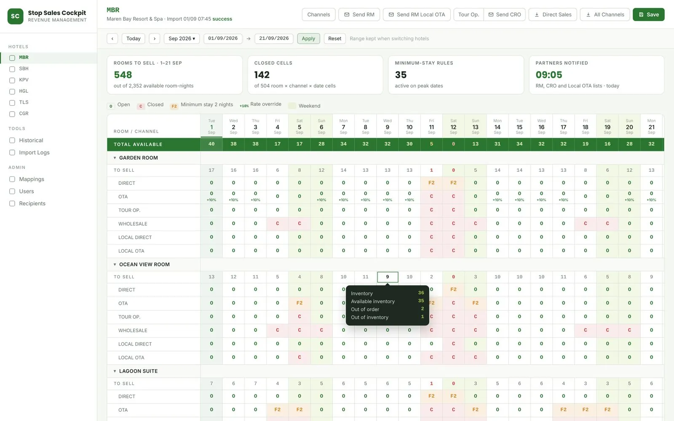
Task: Click Ocean View To Sell cell showing 9
Action: click(388, 277)
